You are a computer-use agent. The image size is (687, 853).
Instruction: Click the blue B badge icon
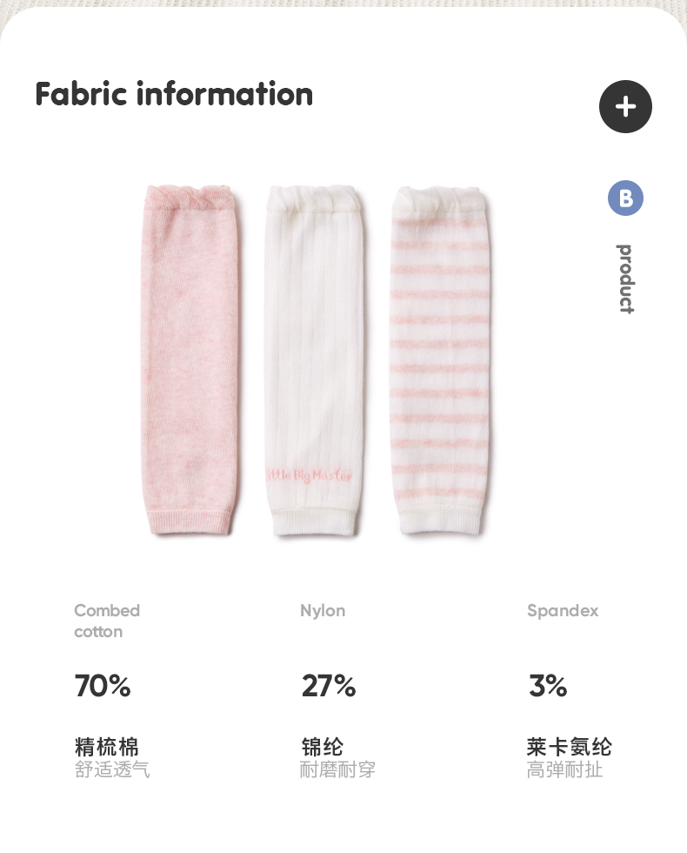tap(625, 198)
